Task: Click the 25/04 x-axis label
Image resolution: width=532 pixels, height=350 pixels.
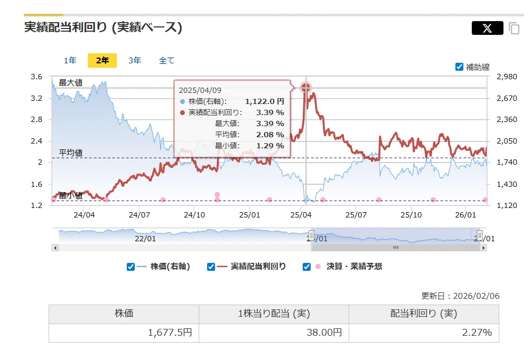Action: coord(301,215)
